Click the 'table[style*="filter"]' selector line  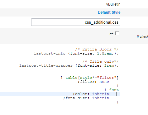click(90, 78)
